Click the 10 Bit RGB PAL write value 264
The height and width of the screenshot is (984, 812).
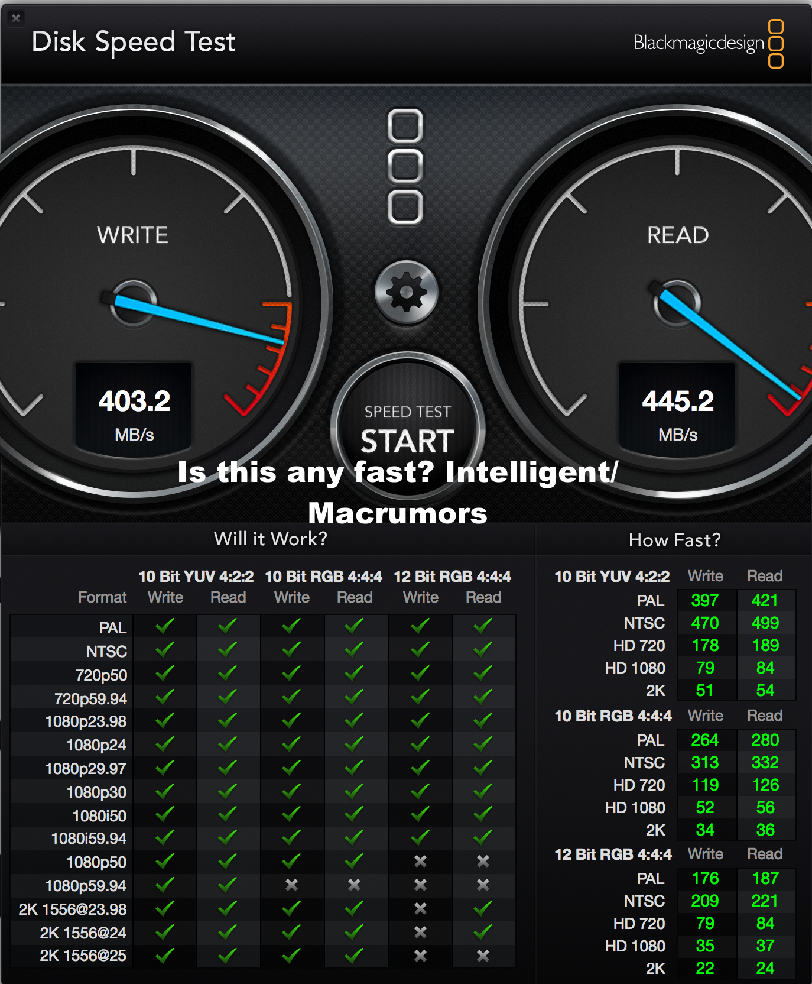coord(705,740)
